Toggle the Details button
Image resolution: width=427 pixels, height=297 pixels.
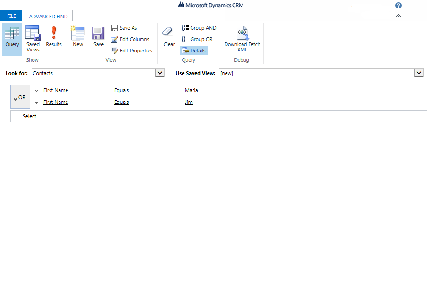[194, 51]
